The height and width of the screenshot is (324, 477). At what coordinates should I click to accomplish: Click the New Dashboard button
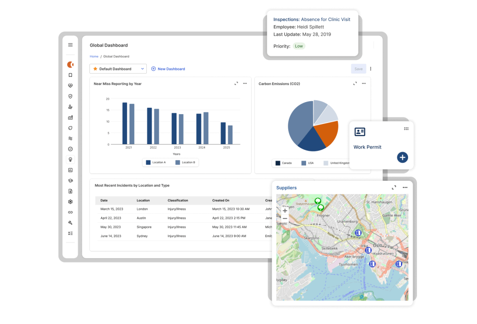tap(168, 69)
